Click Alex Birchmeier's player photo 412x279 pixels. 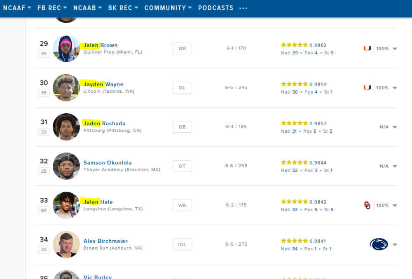pos(66,244)
